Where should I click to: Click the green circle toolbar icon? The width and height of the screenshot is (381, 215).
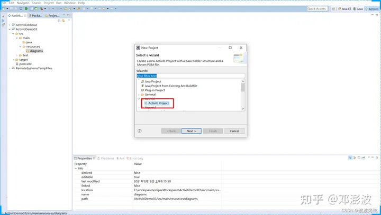click(x=26, y=8)
